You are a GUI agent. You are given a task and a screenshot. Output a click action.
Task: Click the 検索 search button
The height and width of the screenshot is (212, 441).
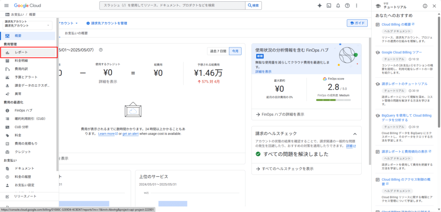pos(254,6)
